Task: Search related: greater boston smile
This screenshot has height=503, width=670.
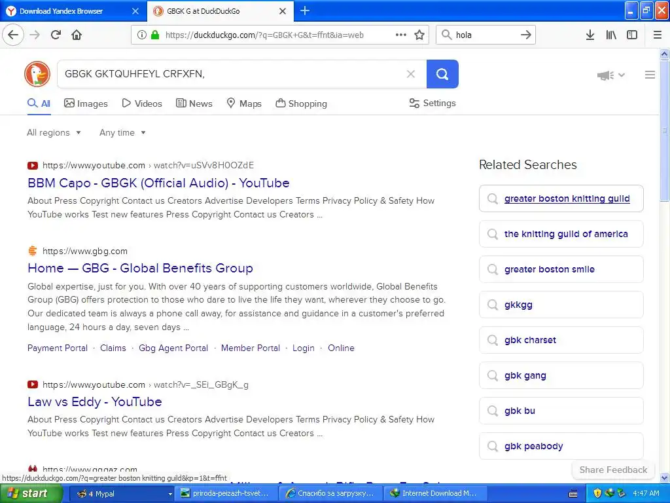Action: coord(561,269)
